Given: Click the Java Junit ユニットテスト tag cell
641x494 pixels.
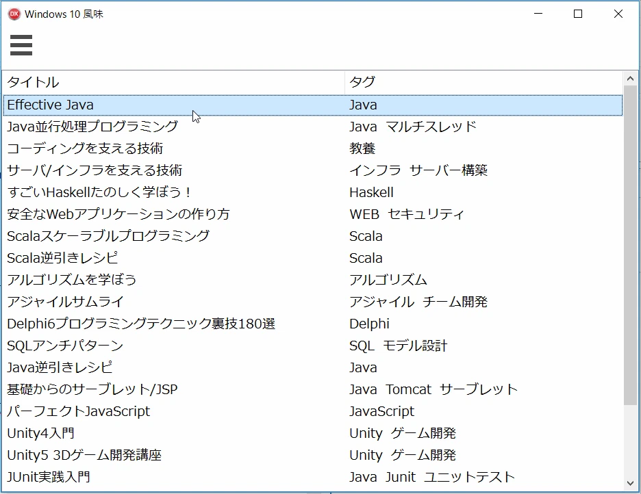Looking at the screenshot, I should pos(432,477).
